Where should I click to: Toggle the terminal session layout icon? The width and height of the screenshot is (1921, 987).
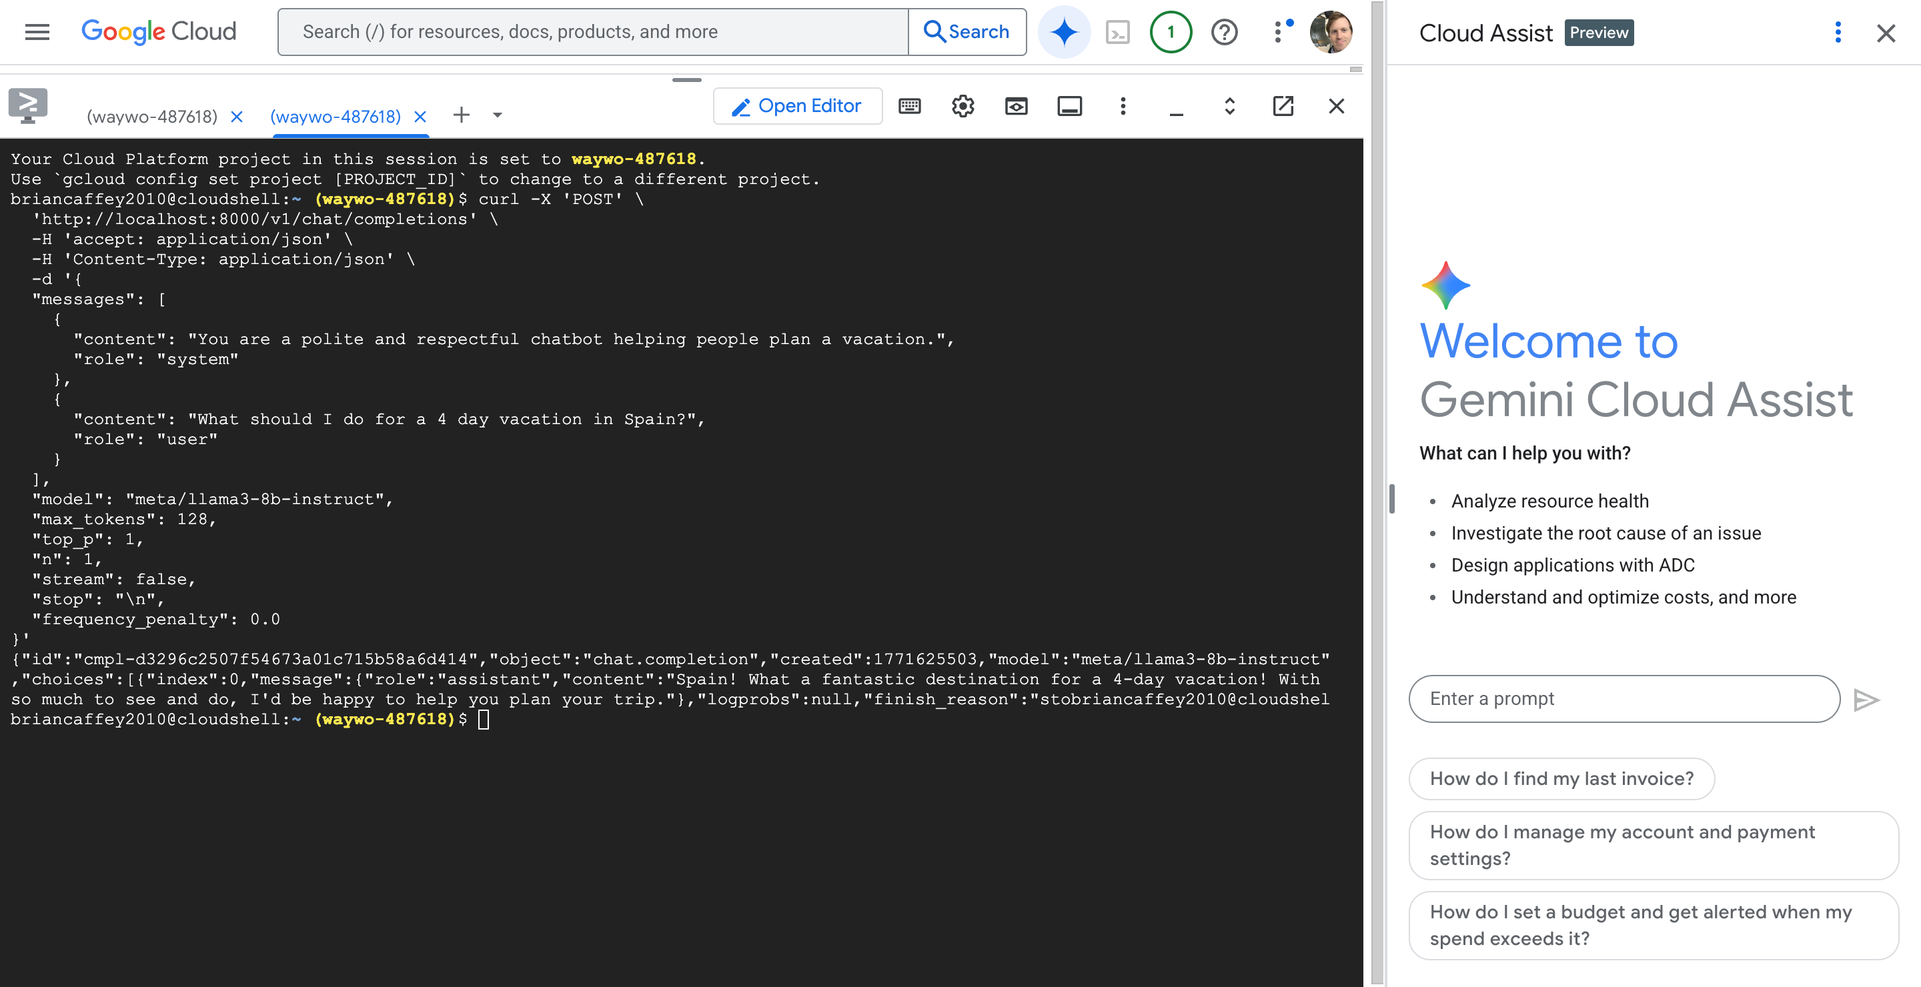click(1069, 106)
